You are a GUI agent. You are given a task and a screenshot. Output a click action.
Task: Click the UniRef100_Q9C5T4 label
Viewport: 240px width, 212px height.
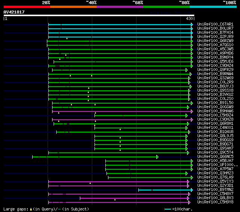click(215, 153)
